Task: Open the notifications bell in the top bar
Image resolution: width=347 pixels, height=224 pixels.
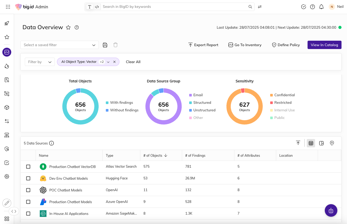Action: [321, 7]
